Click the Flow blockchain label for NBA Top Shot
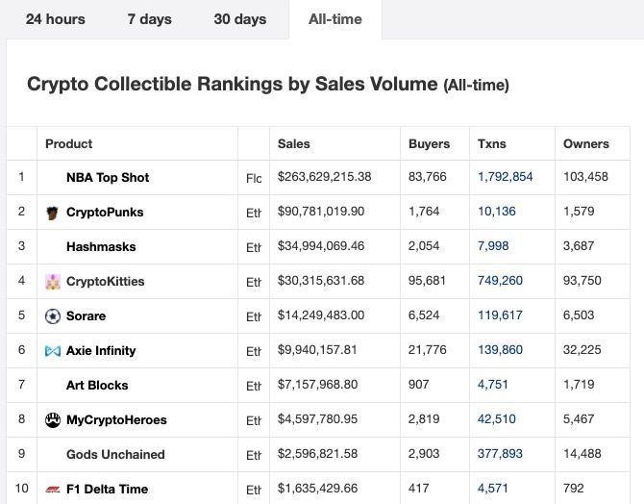This screenshot has width=644, height=504. click(254, 178)
